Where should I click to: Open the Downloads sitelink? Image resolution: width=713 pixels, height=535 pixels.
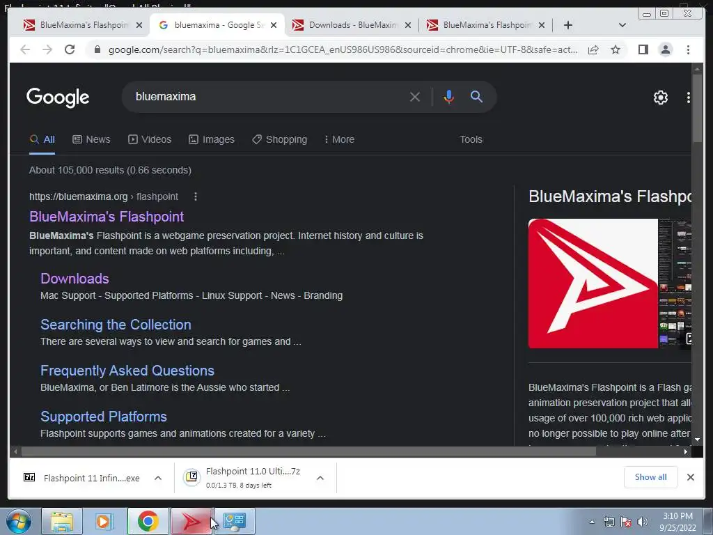pyautogui.click(x=75, y=279)
